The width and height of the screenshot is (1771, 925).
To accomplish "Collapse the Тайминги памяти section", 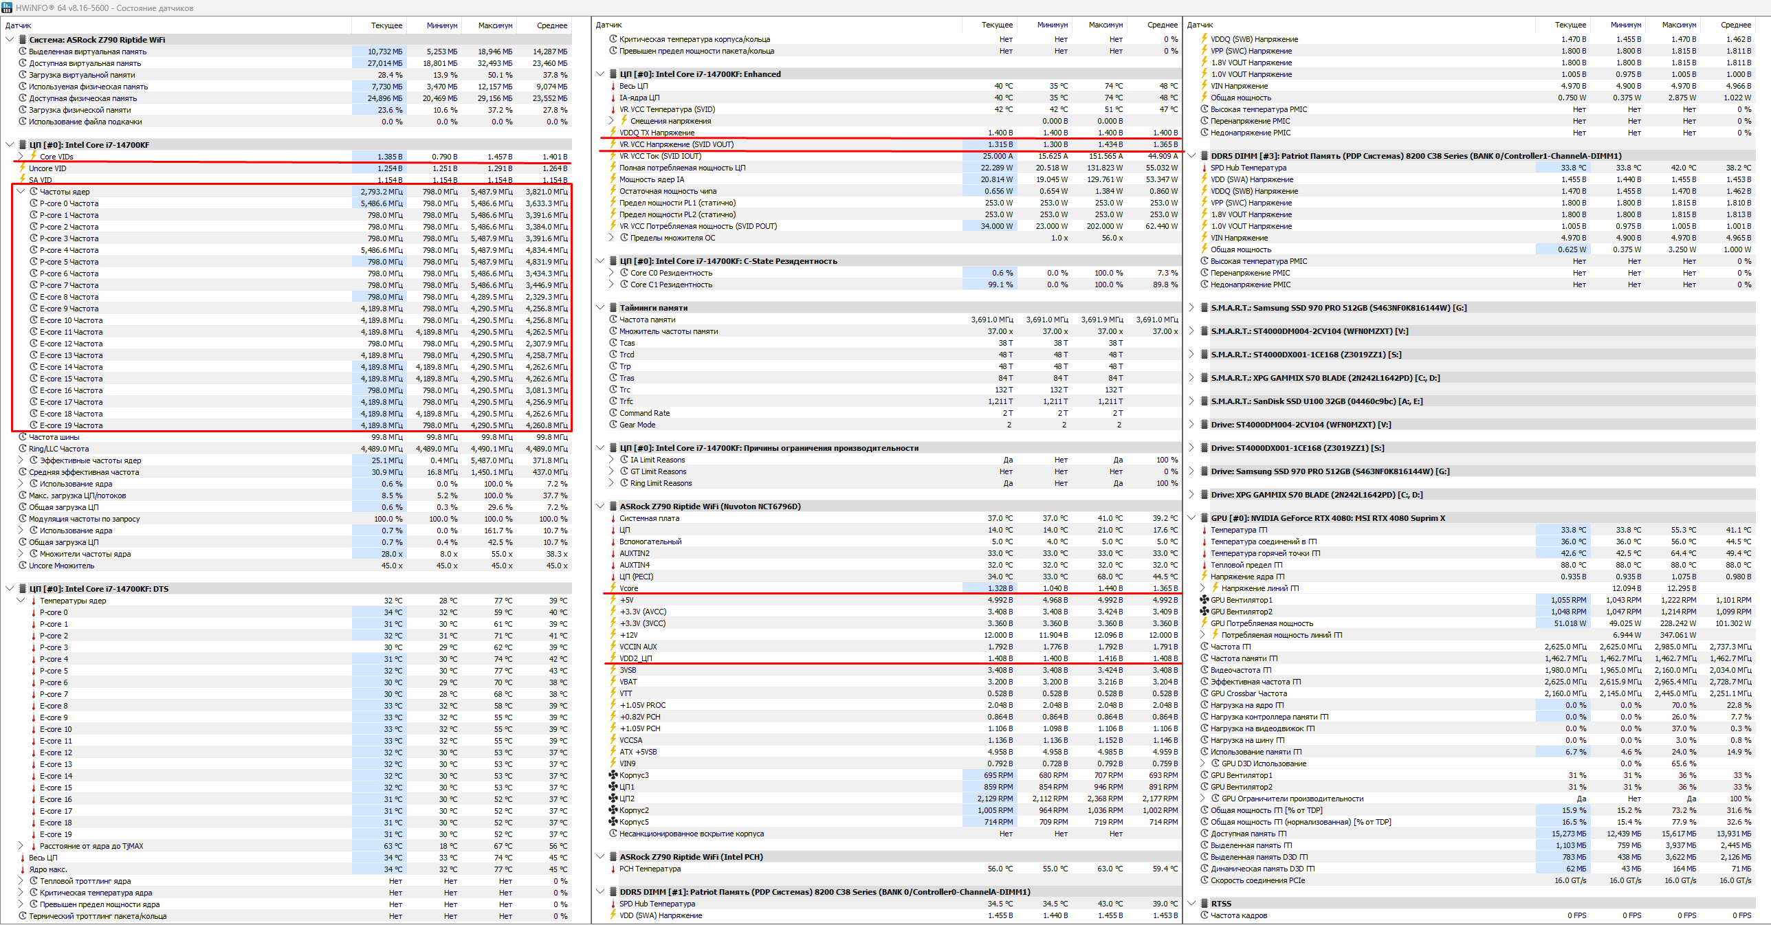I will [600, 308].
